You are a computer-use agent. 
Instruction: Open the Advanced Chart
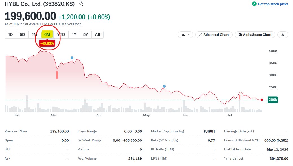coord(214,35)
